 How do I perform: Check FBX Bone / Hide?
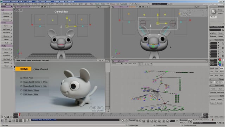coord(21,94)
